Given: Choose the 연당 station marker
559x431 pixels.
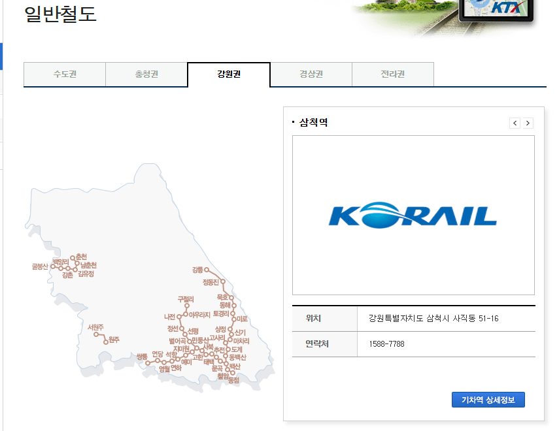Looking at the screenshot, I should pos(157,360).
